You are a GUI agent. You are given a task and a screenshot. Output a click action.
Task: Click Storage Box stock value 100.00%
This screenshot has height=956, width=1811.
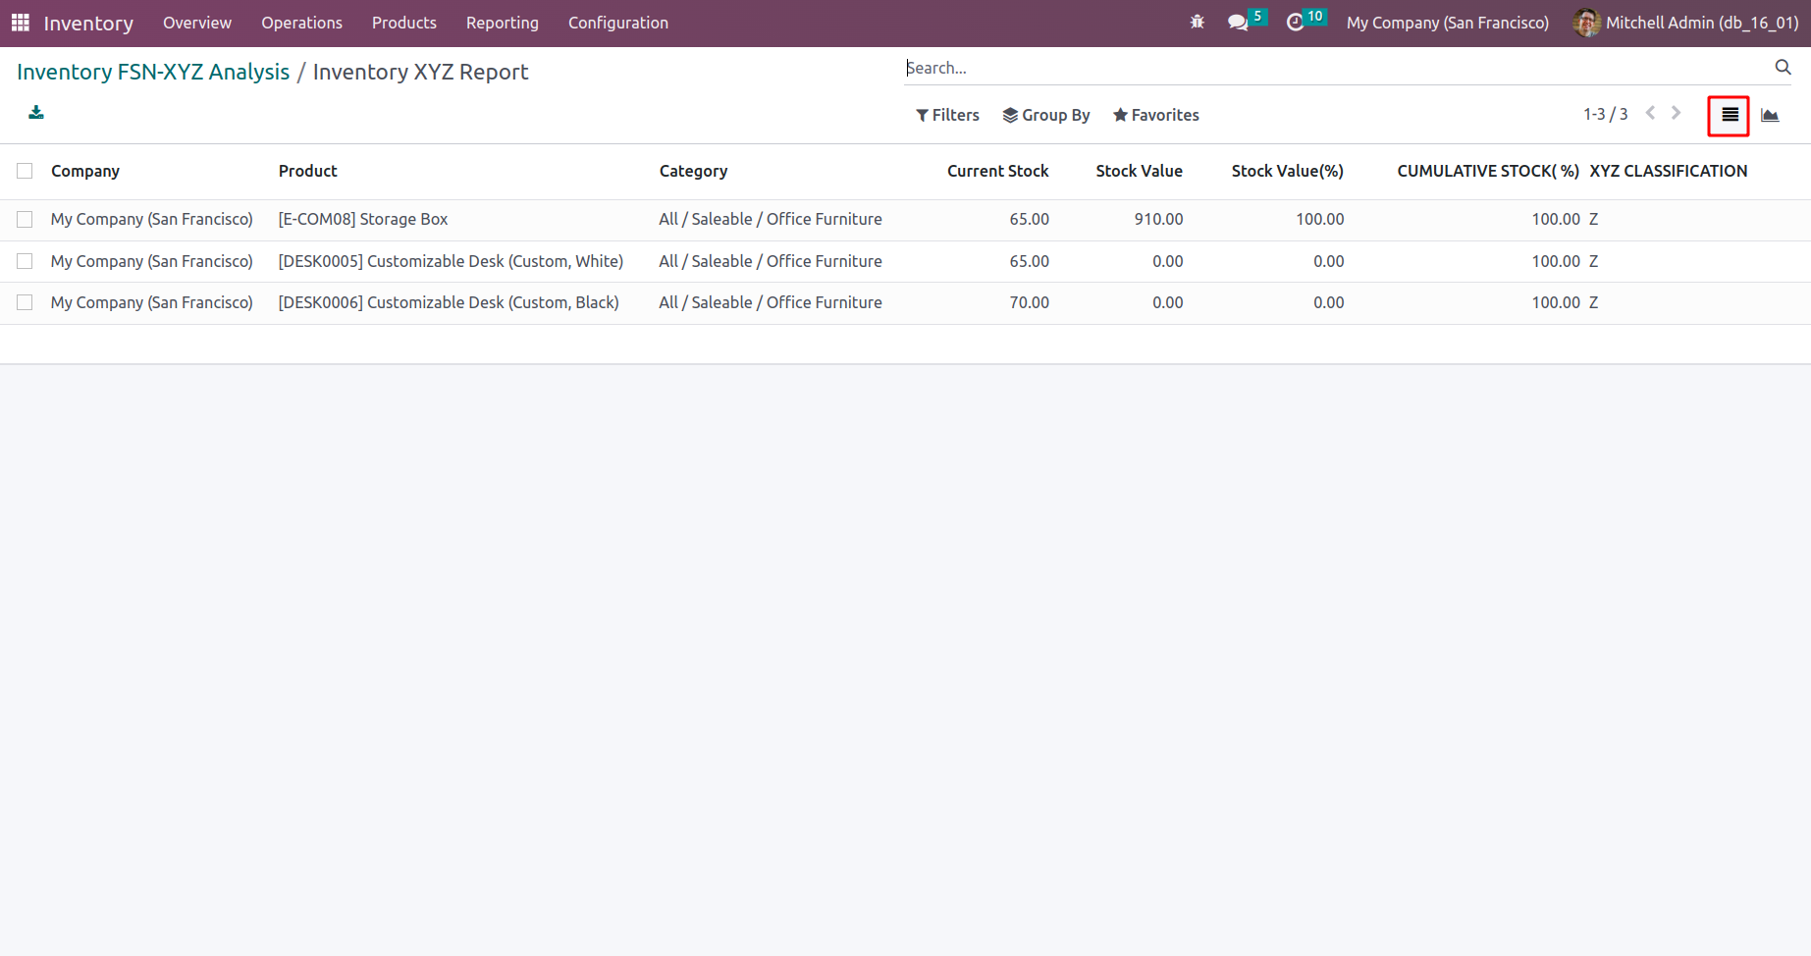coord(1320,219)
